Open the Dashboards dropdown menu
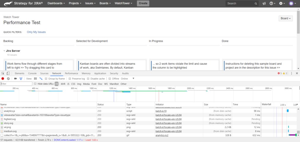 [x=56, y=3]
